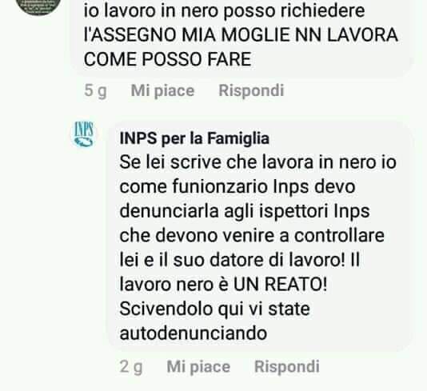Screen dimensions: 427x391
Task: Tap the line "Scivendolo qui vi state"
Action: [214, 309]
